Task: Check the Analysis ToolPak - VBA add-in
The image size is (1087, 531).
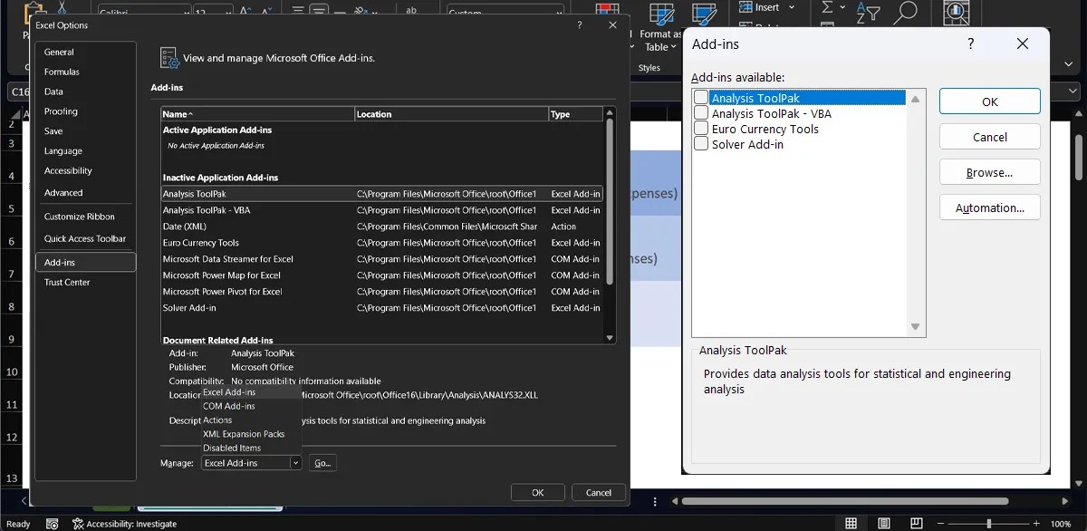Action: tap(699, 113)
